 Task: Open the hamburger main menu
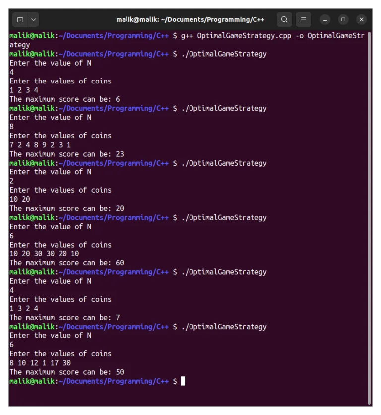(x=303, y=20)
